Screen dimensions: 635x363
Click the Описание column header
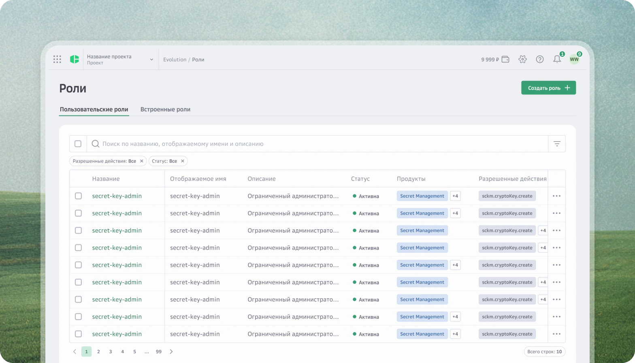tap(262, 179)
